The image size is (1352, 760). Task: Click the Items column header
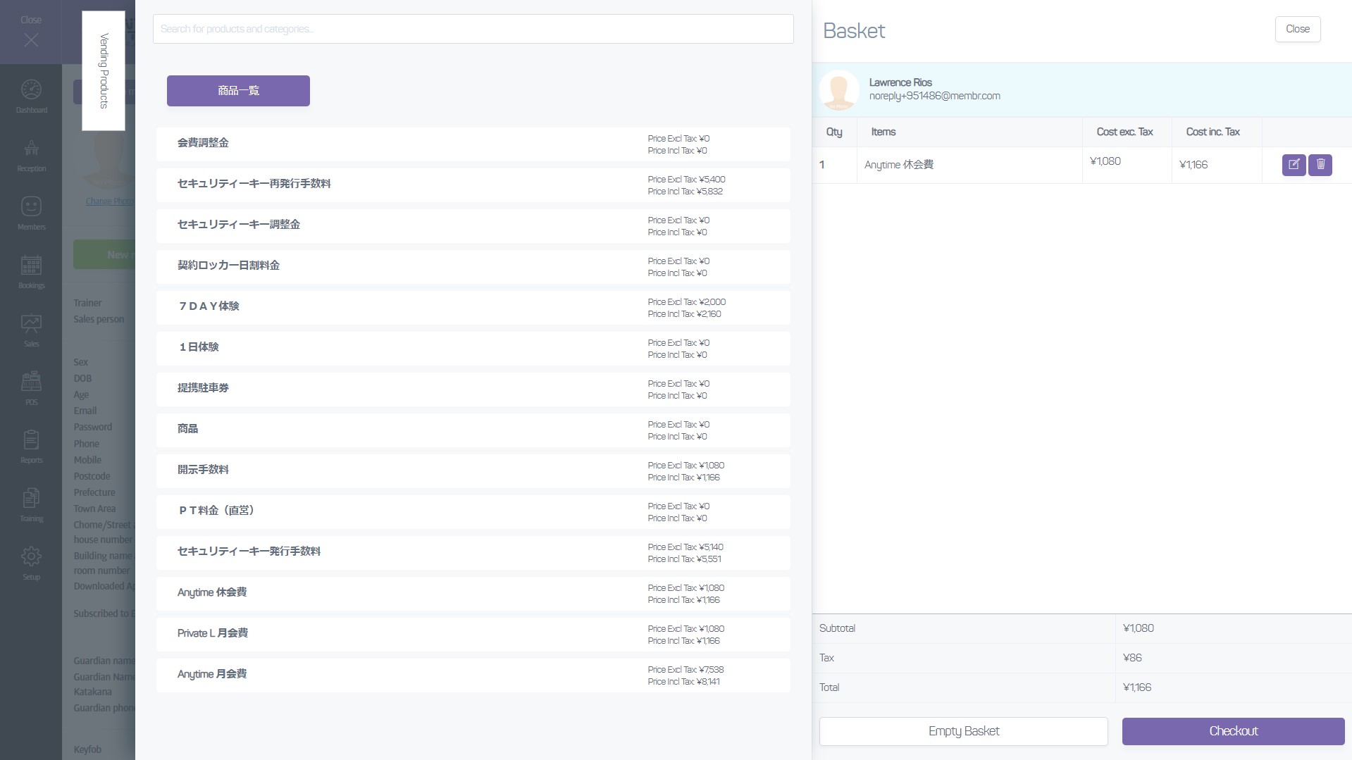pyautogui.click(x=883, y=132)
